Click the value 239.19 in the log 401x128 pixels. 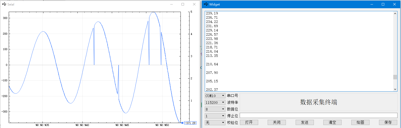pyautogui.click(x=212, y=13)
